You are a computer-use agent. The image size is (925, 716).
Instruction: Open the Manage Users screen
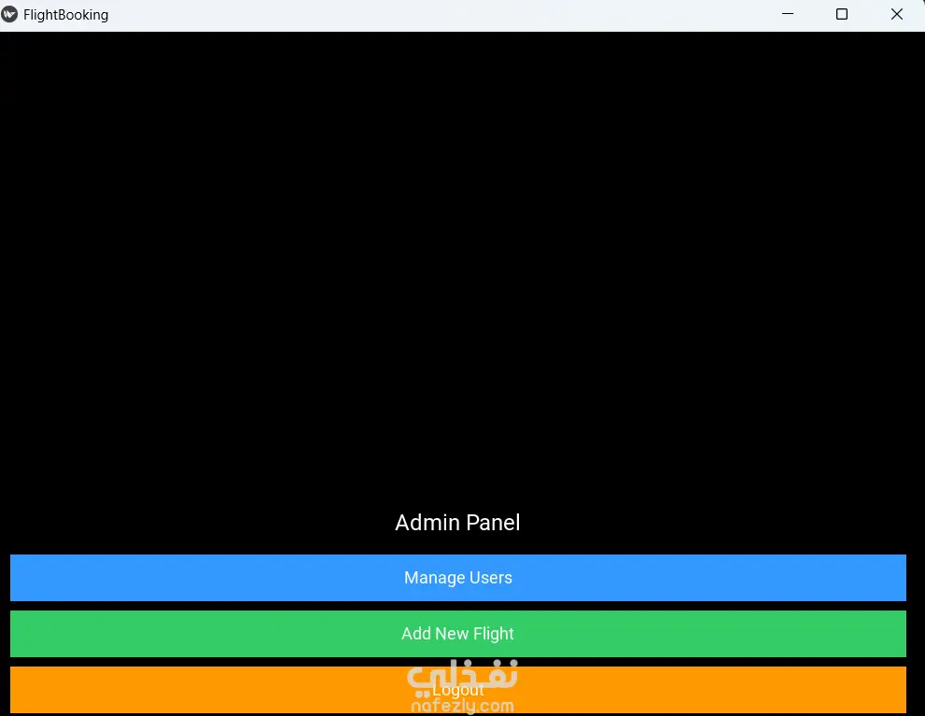pos(457,578)
